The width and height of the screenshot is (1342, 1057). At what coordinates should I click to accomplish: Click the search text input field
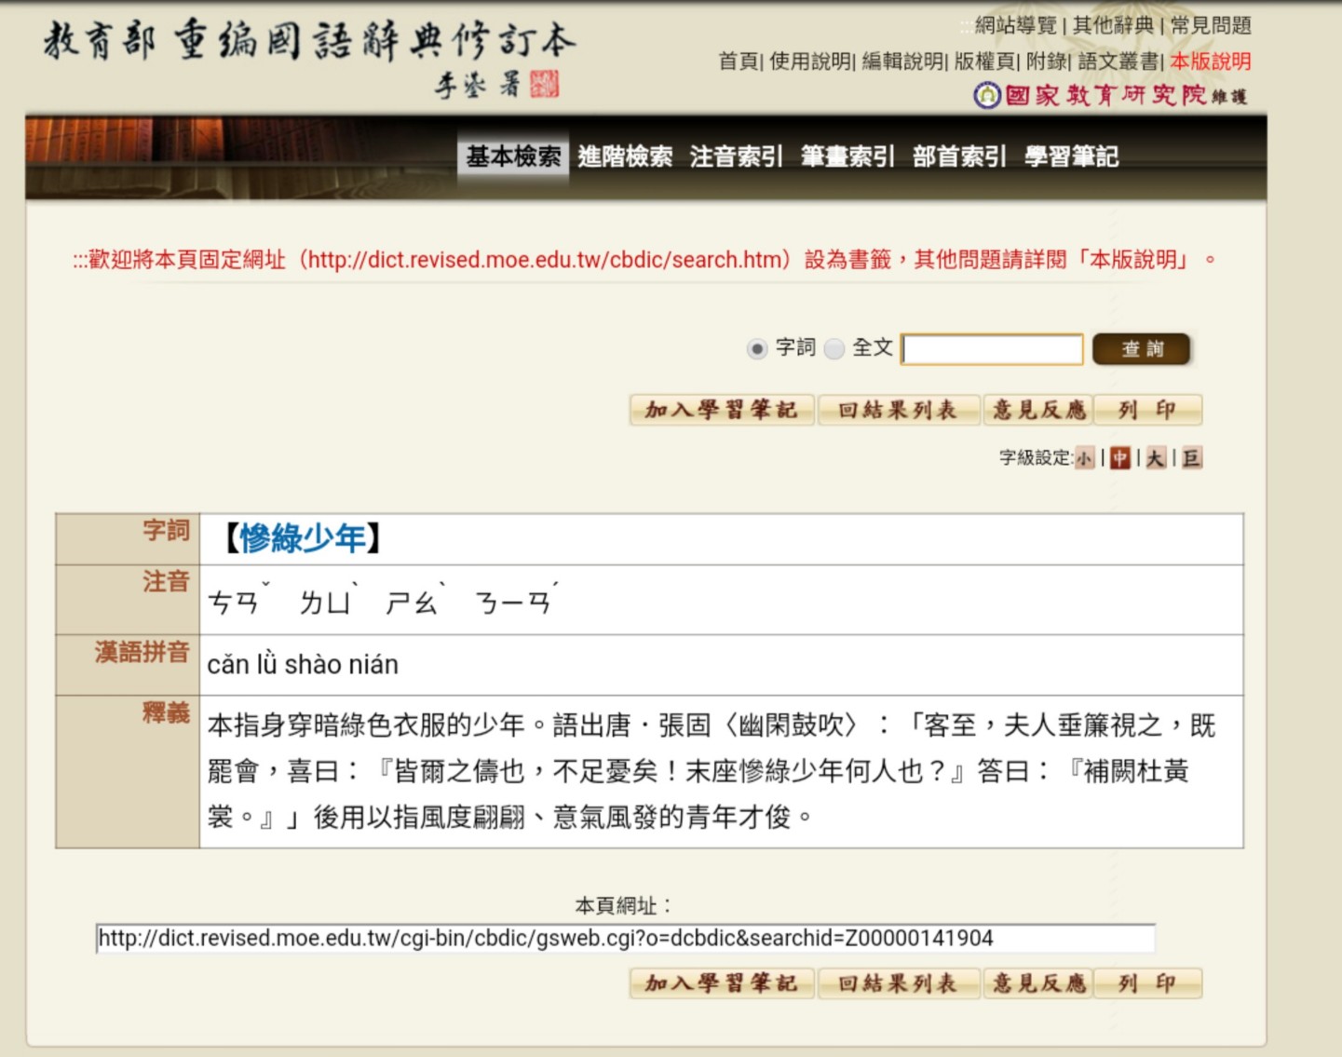(x=992, y=349)
